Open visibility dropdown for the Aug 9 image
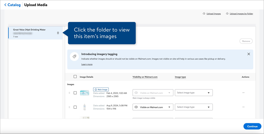 (x=153, y=107)
